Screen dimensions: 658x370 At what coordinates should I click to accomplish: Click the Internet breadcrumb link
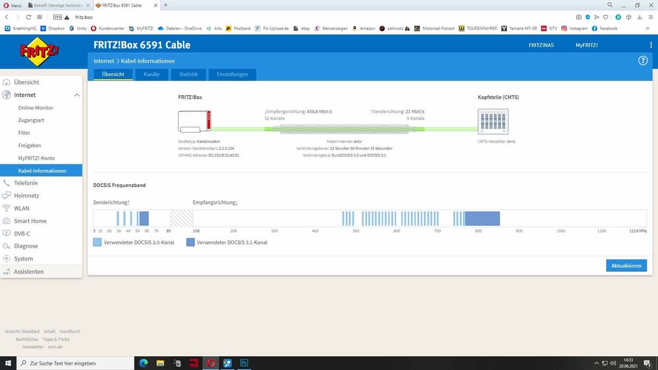[103, 61]
